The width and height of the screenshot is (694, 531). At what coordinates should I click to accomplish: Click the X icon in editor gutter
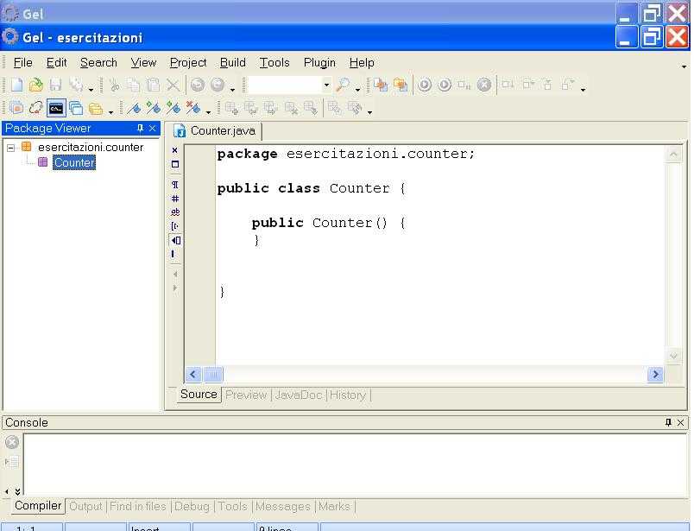175,150
